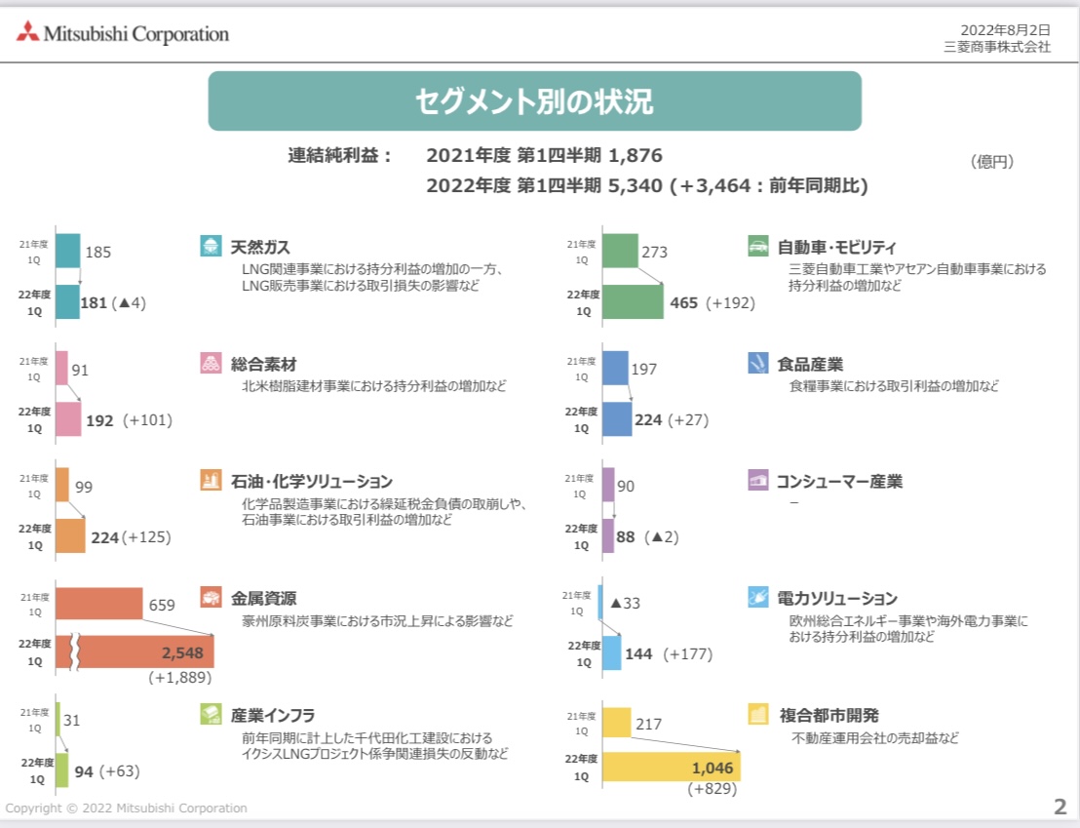Click the 自動車・モビリティ car icon
Screen dimensions: 1080x828
point(758,246)
